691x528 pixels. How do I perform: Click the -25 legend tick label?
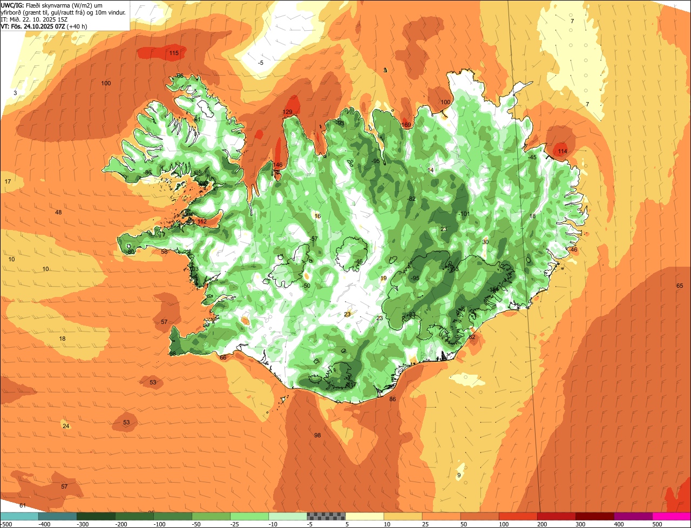point(235,524)
